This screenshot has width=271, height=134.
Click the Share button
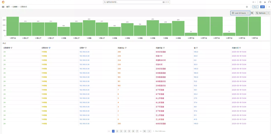255,7
